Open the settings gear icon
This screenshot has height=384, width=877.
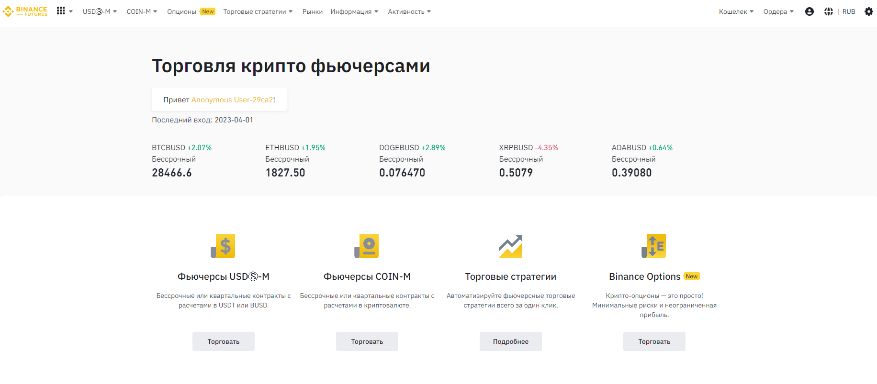pos(868,11)
